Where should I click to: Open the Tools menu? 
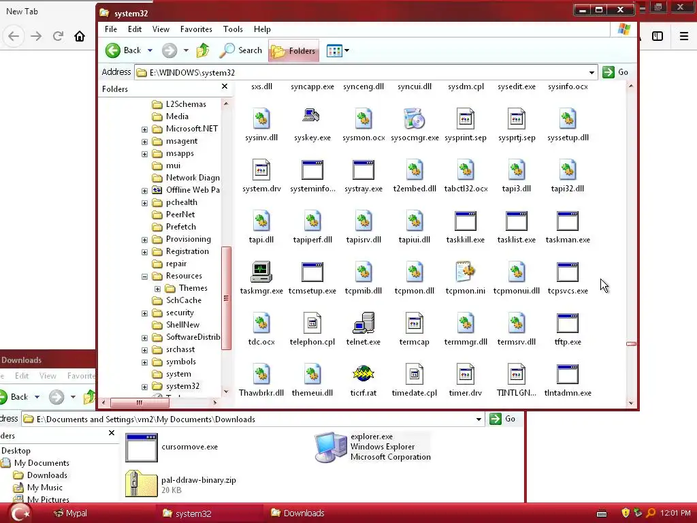tap(233, 29)
